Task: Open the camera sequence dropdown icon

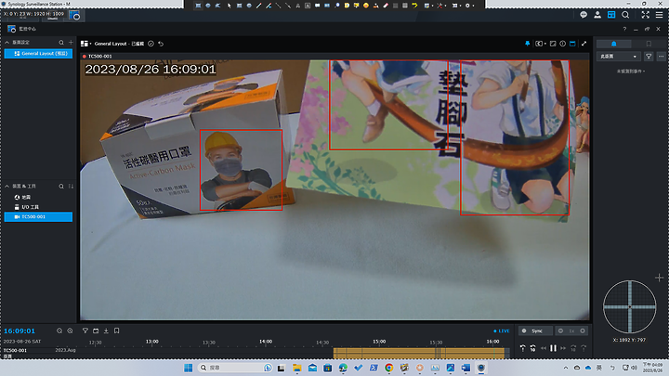Action: [541, 44]
